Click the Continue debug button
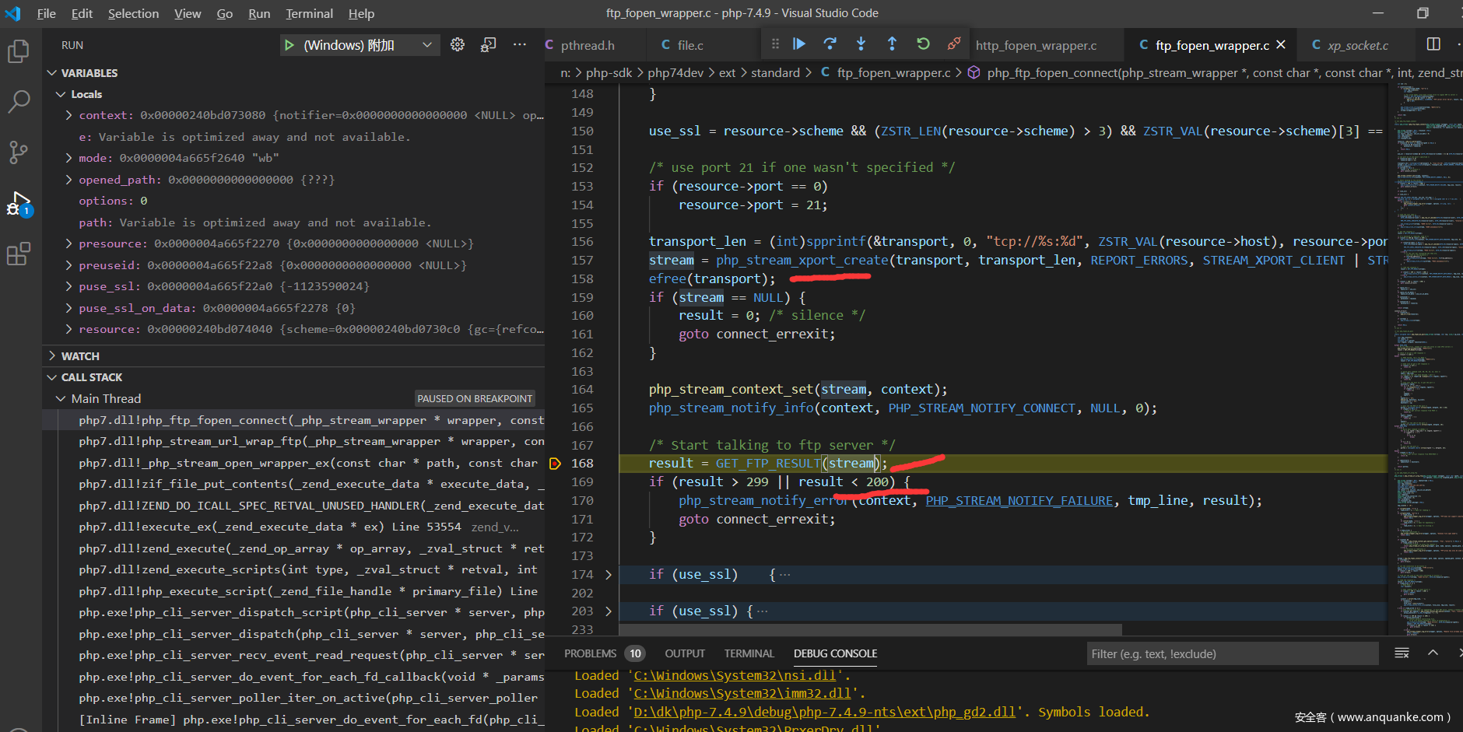This screenshot has height=732, width=1463. (799, 44)
